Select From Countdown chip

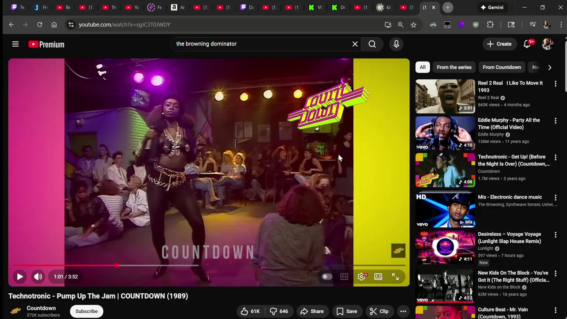502,67
